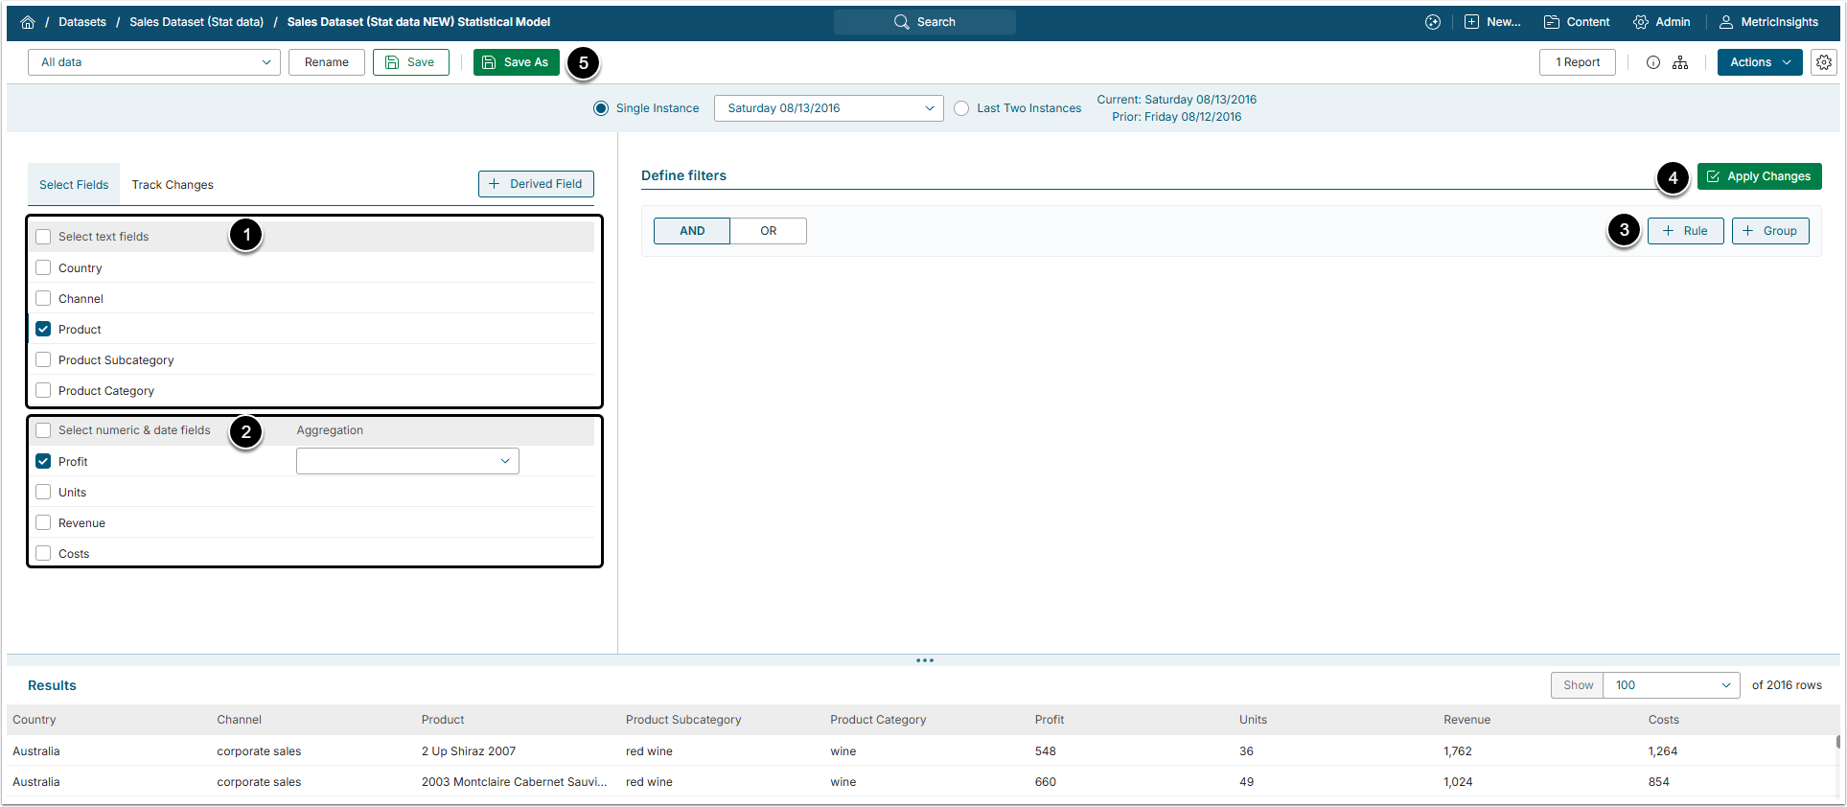This screenshot has height=807, width=1847.
Task: Check the Country field checkbox
Action: pos(43,267)
